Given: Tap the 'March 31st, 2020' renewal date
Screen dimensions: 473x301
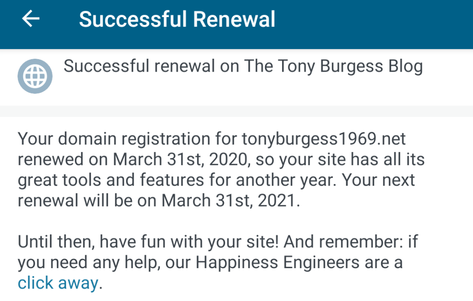Looking at the screenshot, I should [170, 160].
